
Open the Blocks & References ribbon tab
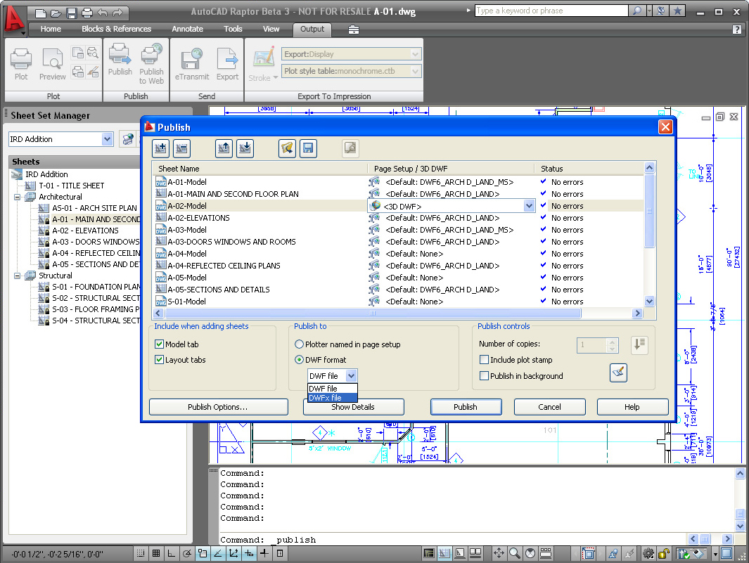[116, 29]
